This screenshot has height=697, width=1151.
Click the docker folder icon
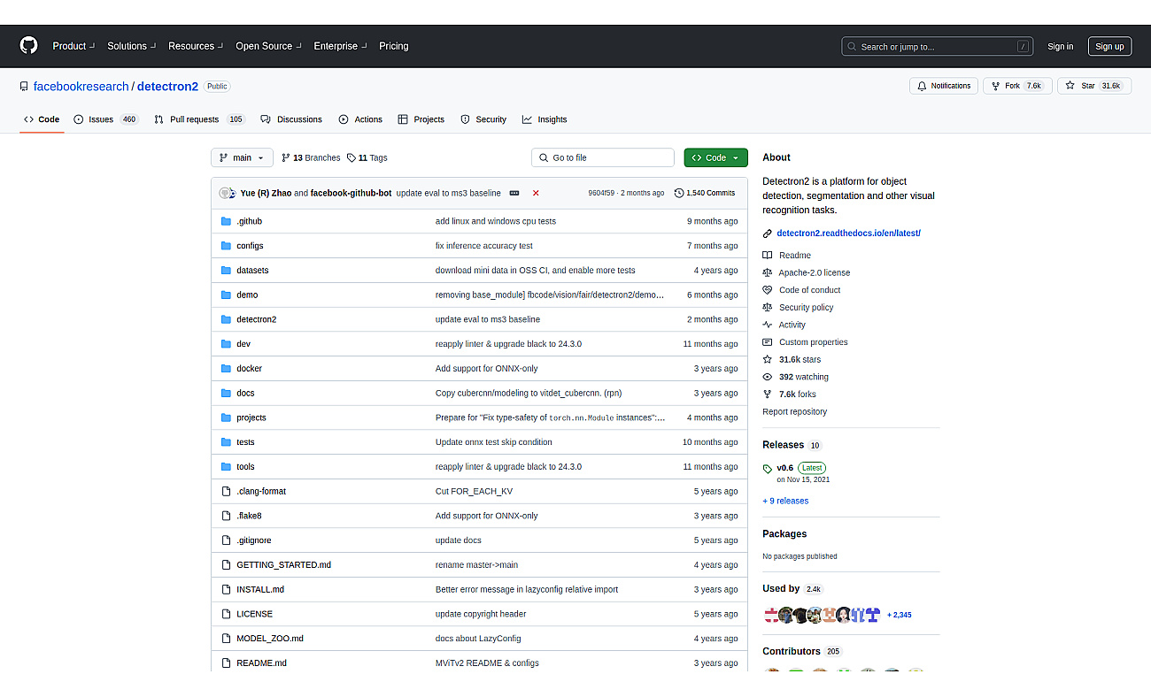pos(226,368)
